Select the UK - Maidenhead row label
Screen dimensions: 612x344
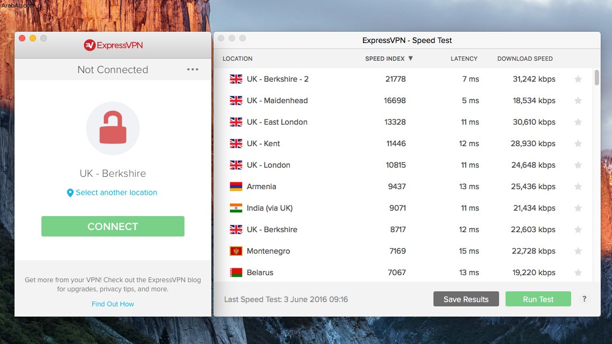point(277,101)
